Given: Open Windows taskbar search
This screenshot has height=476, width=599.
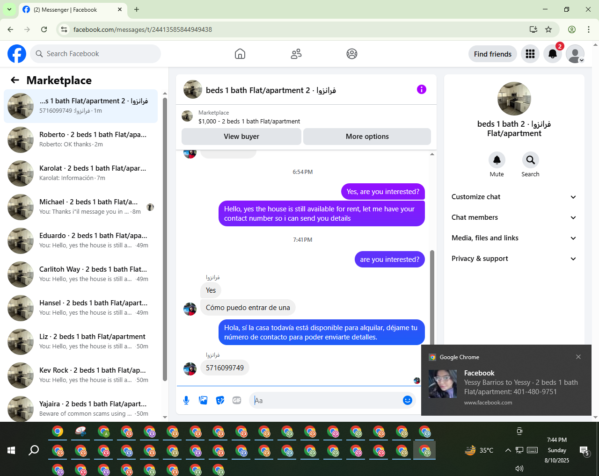Looking at the screenshot, I should (34, 450).
